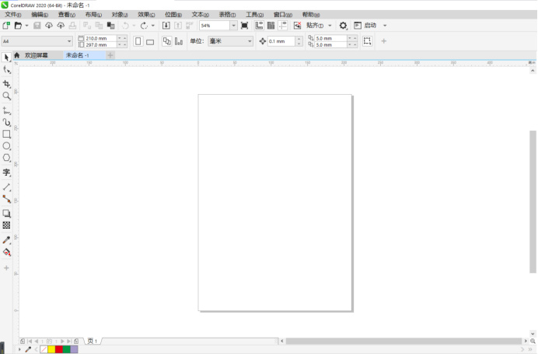Select the Text tool (字)
The image size is (538, 354).
(6, 173)
